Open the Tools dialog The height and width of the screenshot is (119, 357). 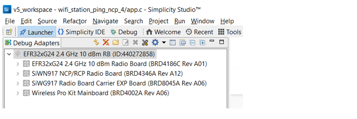click(x=229, y=32)
